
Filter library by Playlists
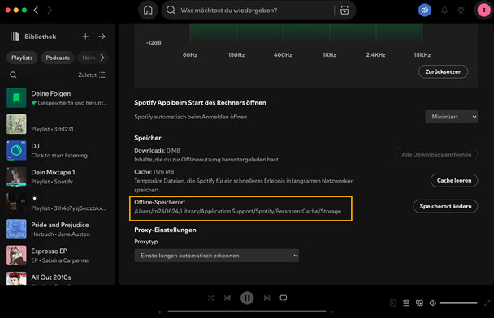[22, 58]
